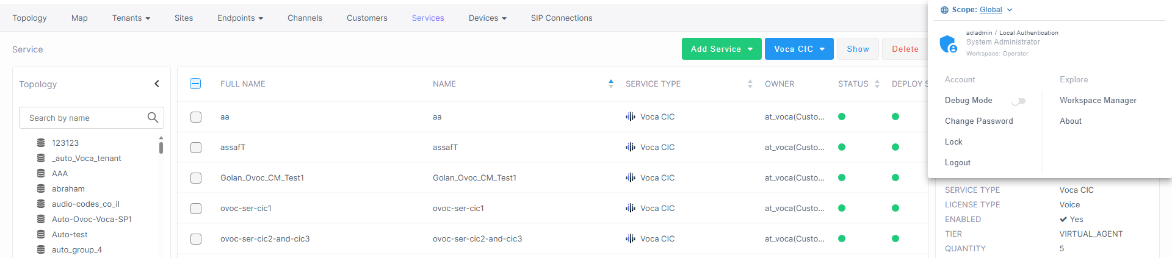Image resolution: width=1172 pixels, height=258 pixels.
Task: Tick the checkbox for Golan_Ovoc_CM_Test1
Action: [196, 177]
